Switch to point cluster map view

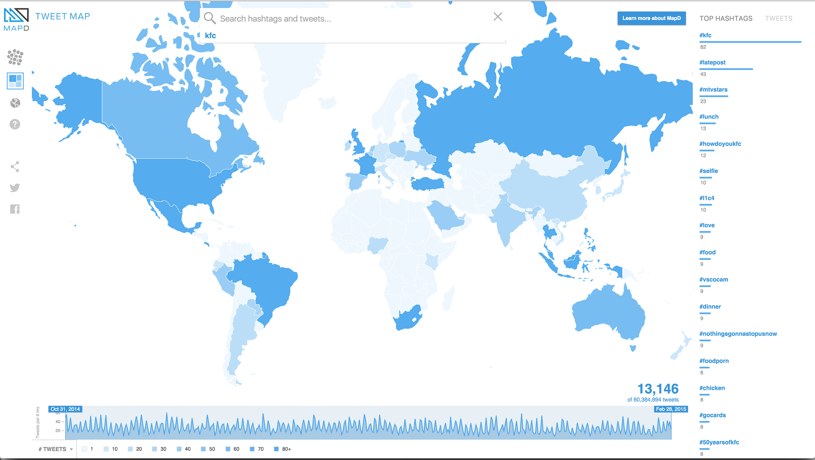(15, 57)
